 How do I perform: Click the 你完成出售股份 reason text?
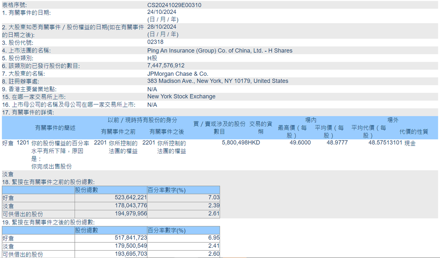[51, 167]
